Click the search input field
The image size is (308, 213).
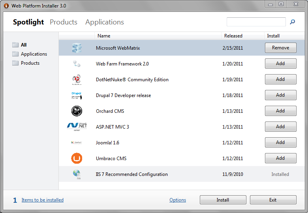click(256, 22)
